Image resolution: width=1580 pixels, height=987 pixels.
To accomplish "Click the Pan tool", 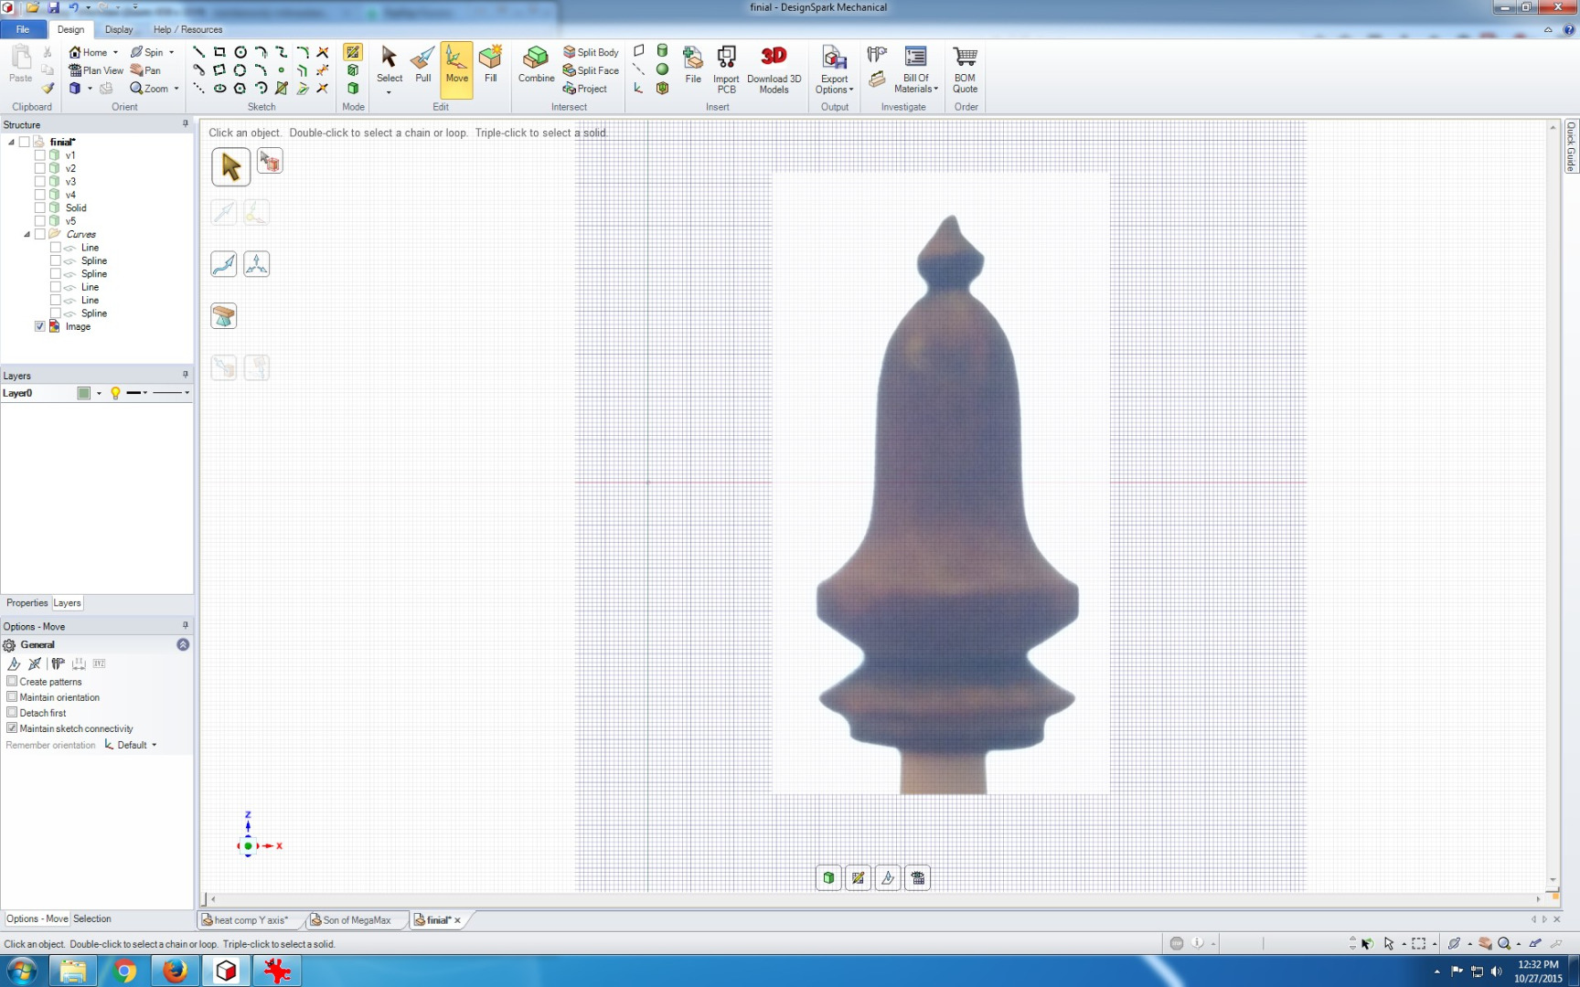I will pos(145,70).
